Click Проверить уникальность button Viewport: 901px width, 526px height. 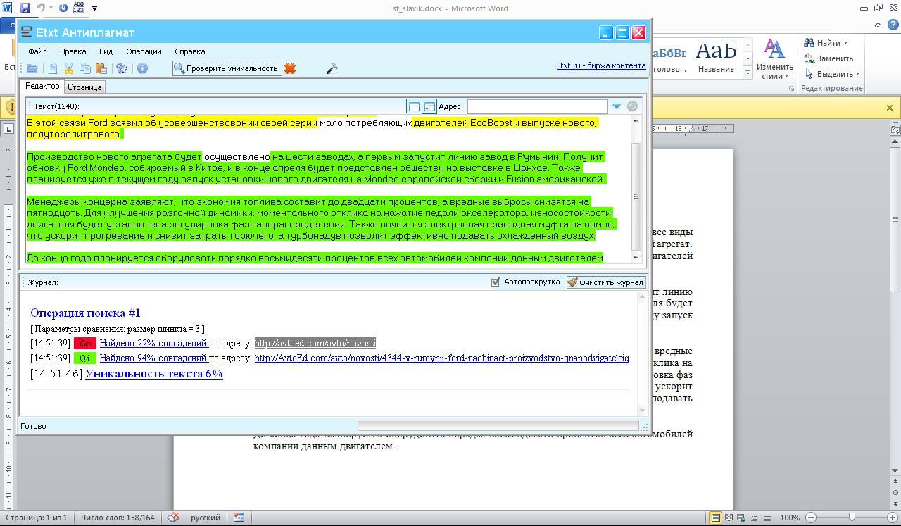tap(227, 68)
